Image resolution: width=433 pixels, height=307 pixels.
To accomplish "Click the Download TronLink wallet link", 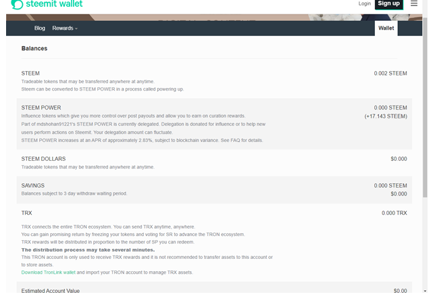I will coord(49,273).
